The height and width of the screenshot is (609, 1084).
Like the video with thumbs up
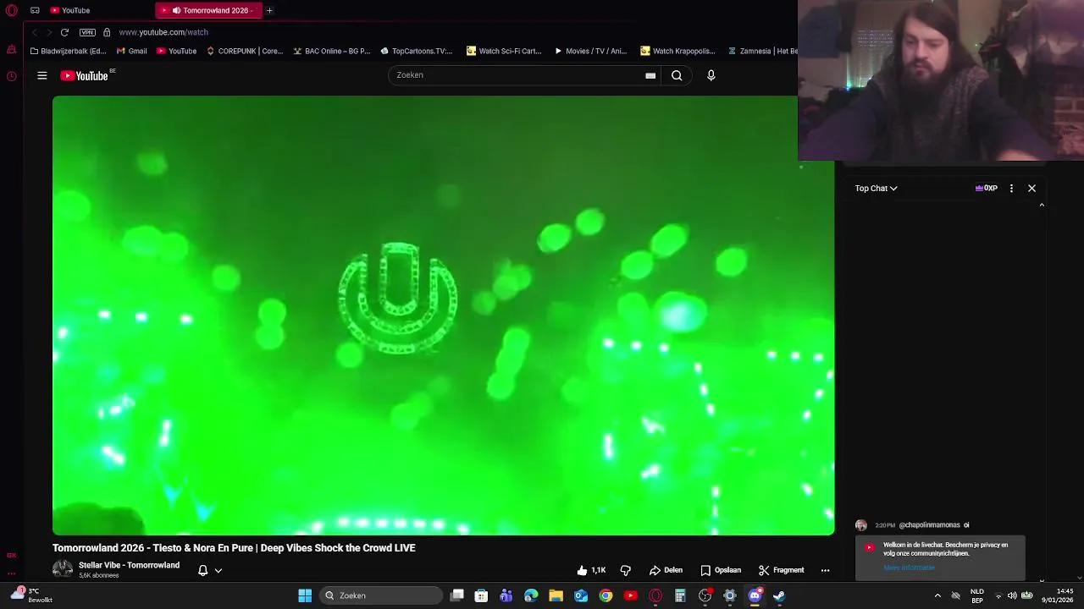click(591, 570)
